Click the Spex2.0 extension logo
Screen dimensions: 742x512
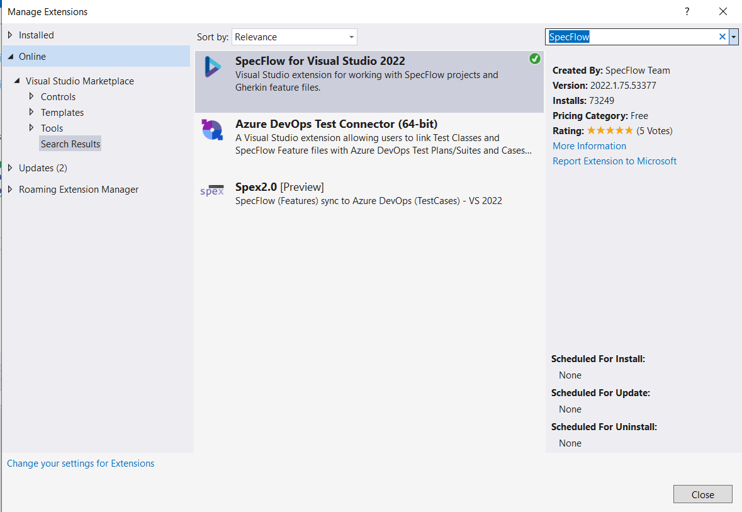[x=212, y=190]
